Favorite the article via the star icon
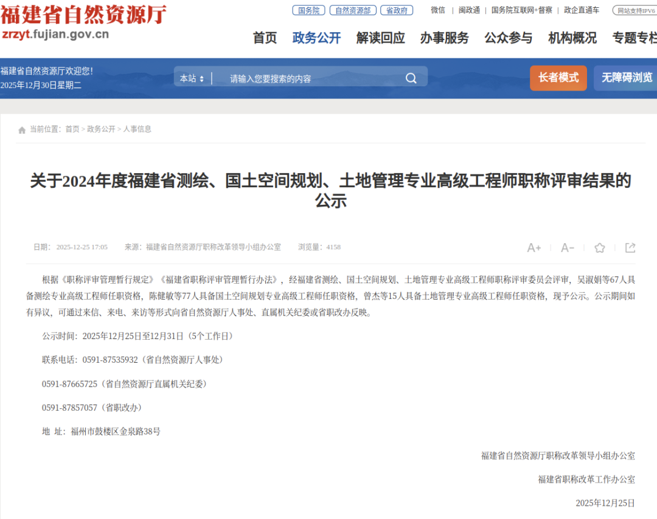Image resolution: width=657 pixels, height=519 pixels. click(x=599, y=248)
